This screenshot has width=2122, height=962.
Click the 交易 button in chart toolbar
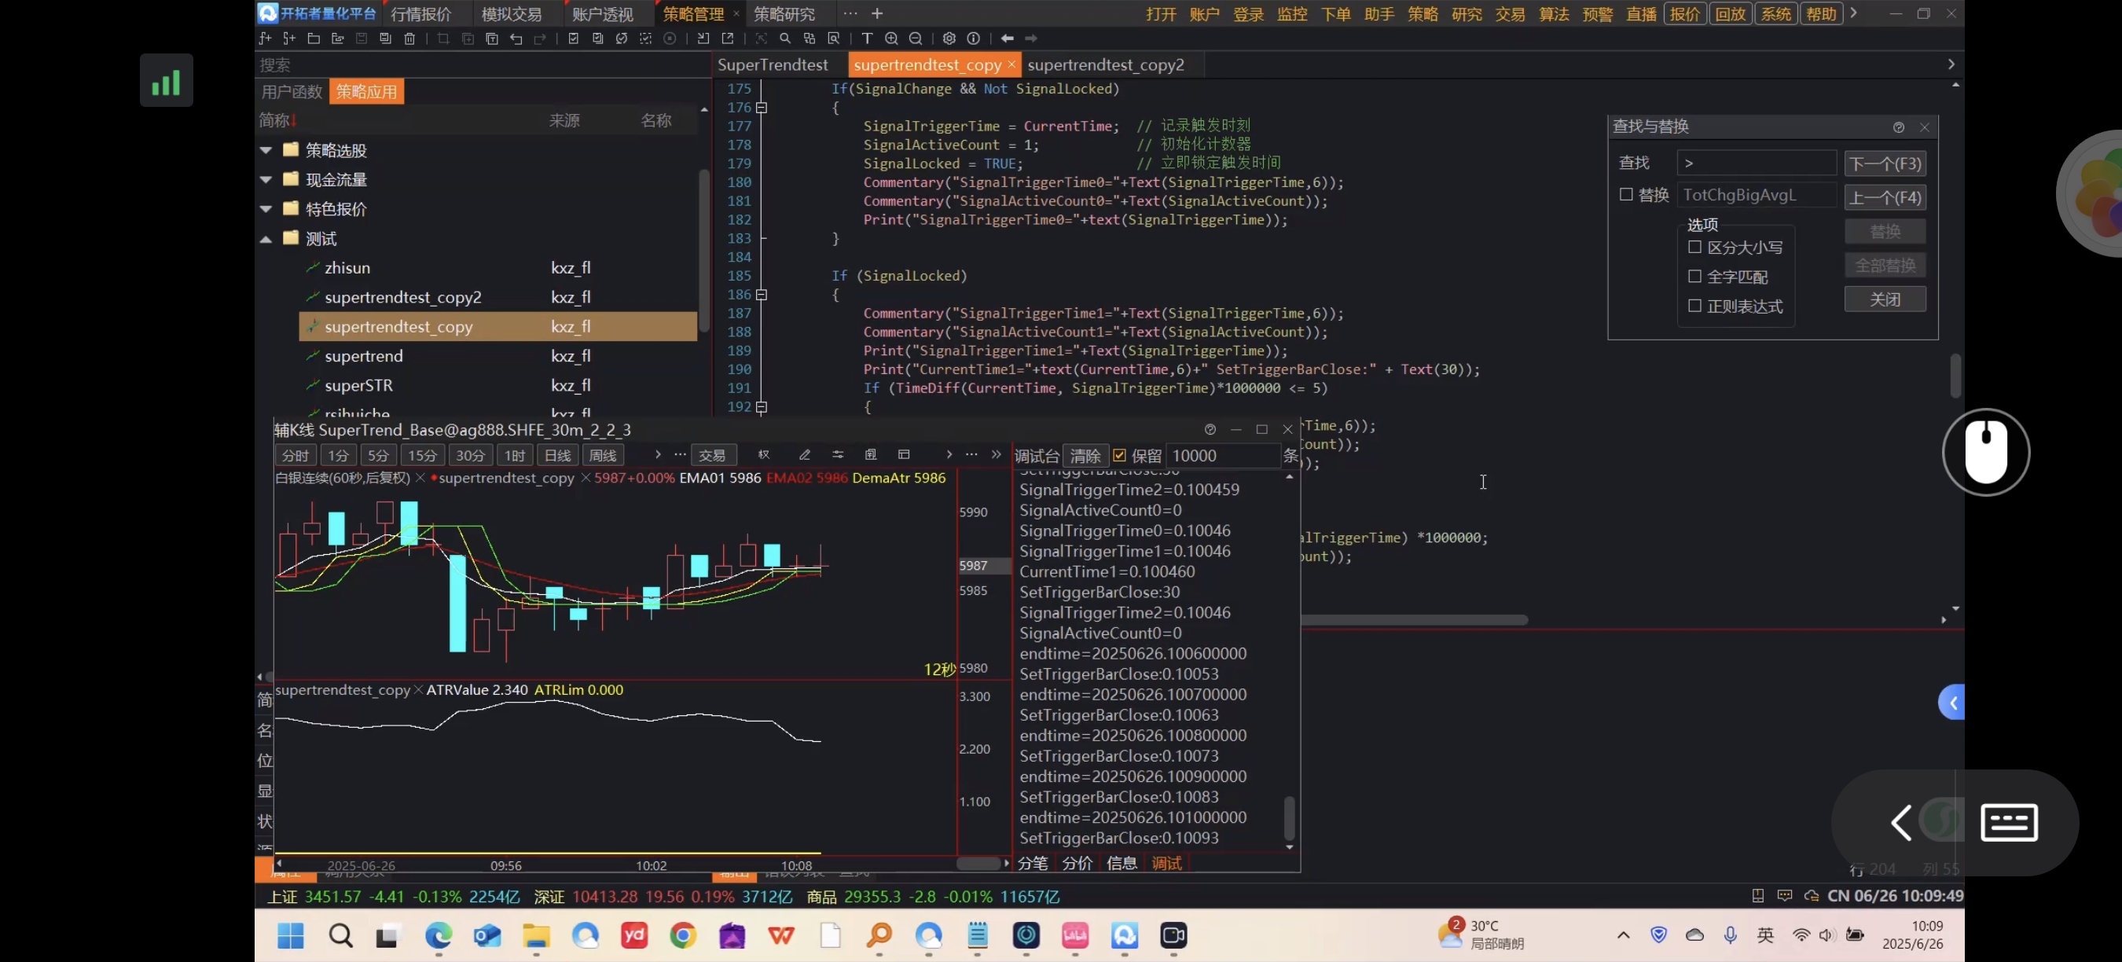(713, 456)
